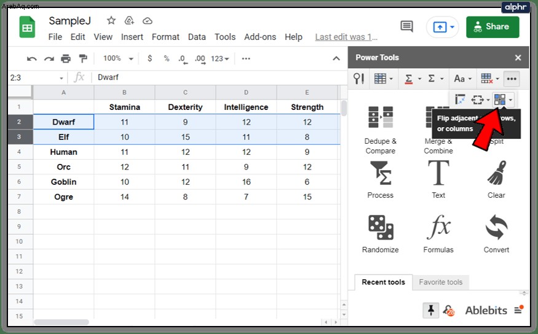The height and width of the screenshot is (334, 538).
Task: Switch to the Recent tools tab
Action: point(383,282)
